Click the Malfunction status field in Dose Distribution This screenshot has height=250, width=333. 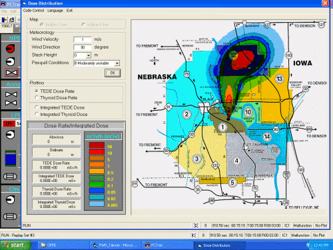click(302, 225)
